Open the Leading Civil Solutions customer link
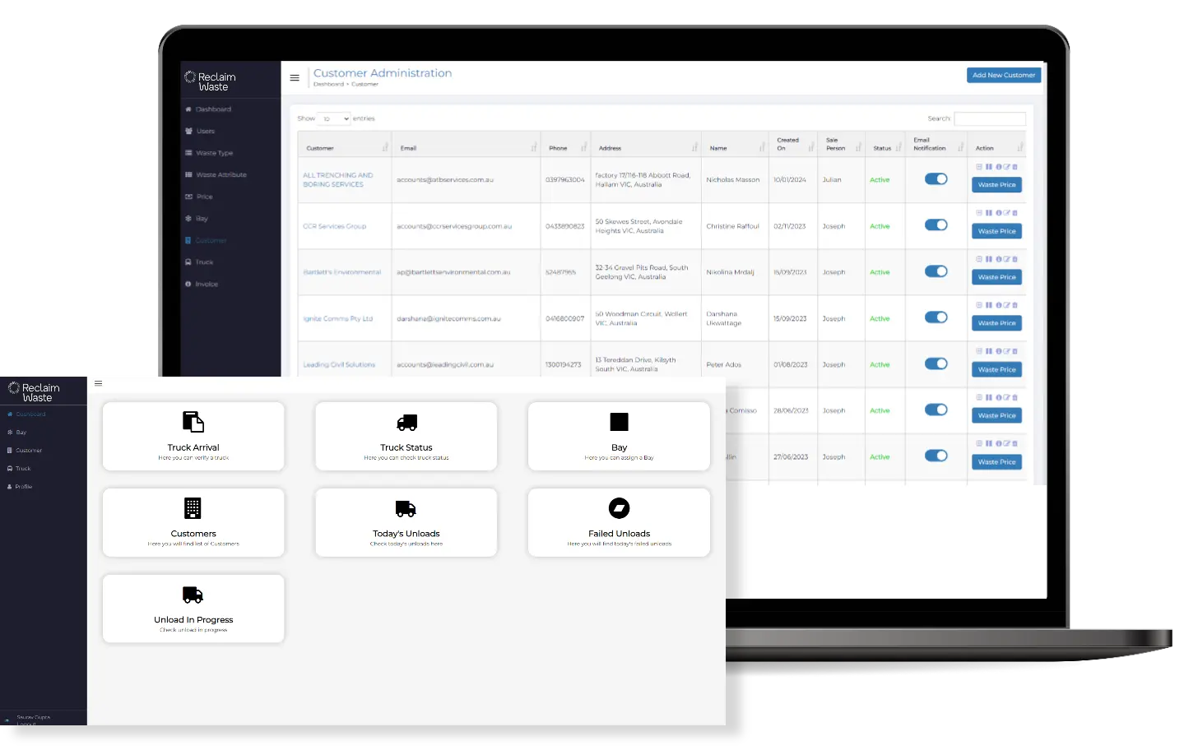Image resolution: width=1198 pixels, height=750 pixels. pyautogui.click(x=339, y=364)
